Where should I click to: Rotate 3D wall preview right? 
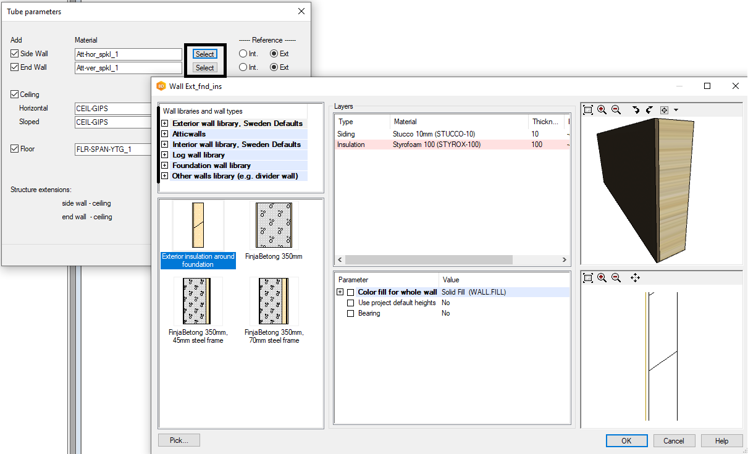tap(649, 110)
